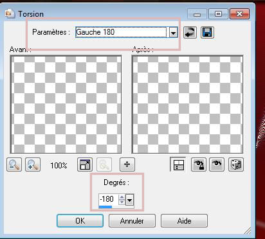Zoom out of the preview with the minus magnifier
Image resolution: width=265 pixels, height=239 pixels.
tap(14, 164)
